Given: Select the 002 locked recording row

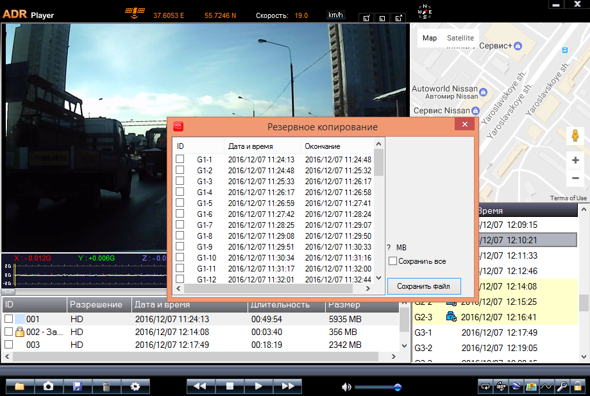Looking at the screenshot, I should click(201, 332).
